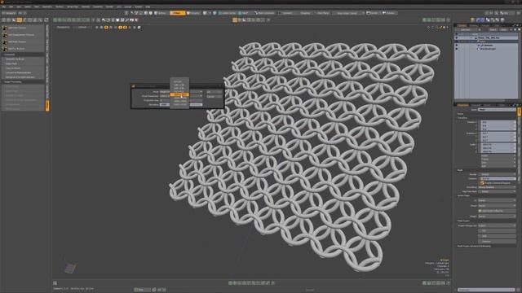Image resolution: width=522 pixels, height=293 pixels.
Task: Click the Rotation X value field
Action: 498,133
